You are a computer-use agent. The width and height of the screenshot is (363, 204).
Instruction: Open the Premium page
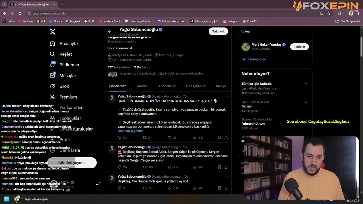[x=64, y=97]
